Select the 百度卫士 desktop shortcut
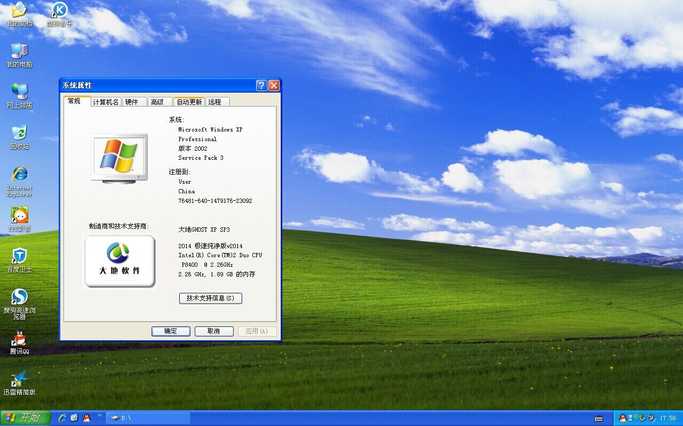 coord(19,260)
